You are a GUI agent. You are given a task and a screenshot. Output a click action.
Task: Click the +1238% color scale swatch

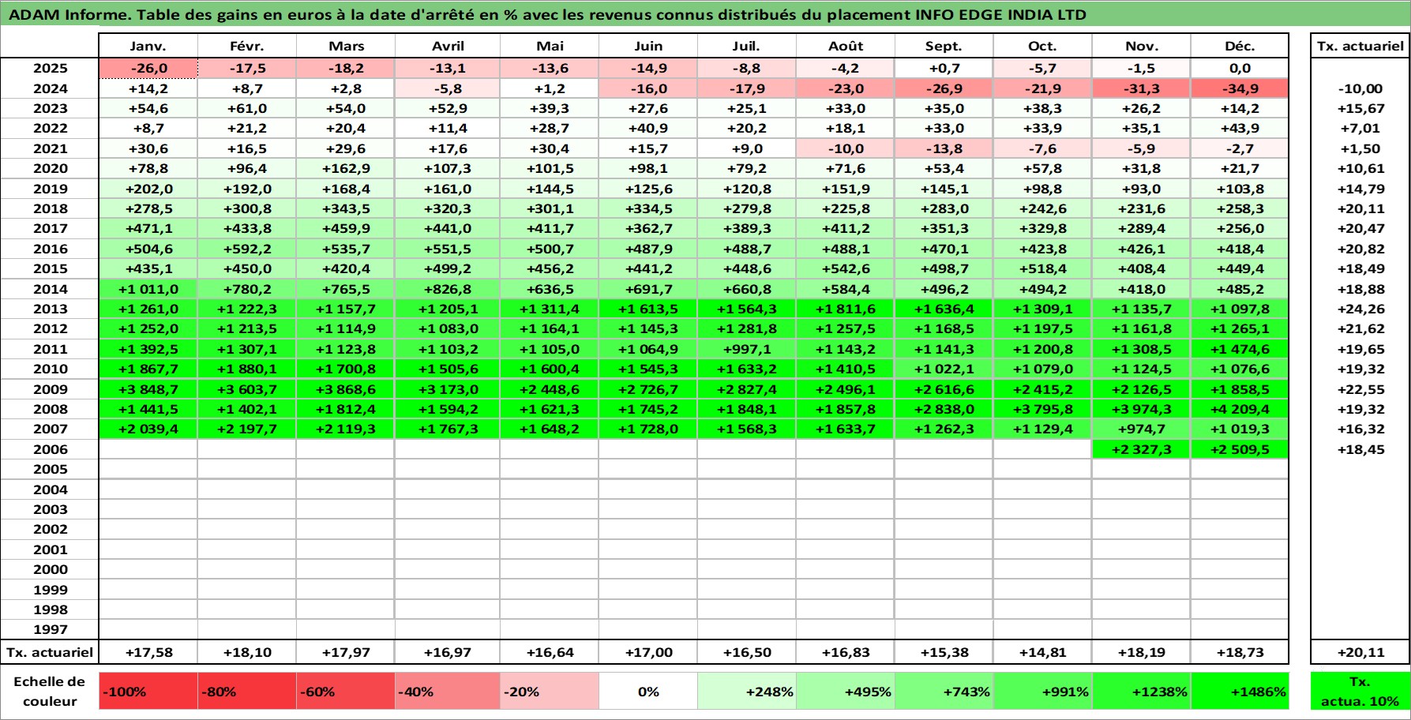pyautogui.click(x=1141, y=691)
